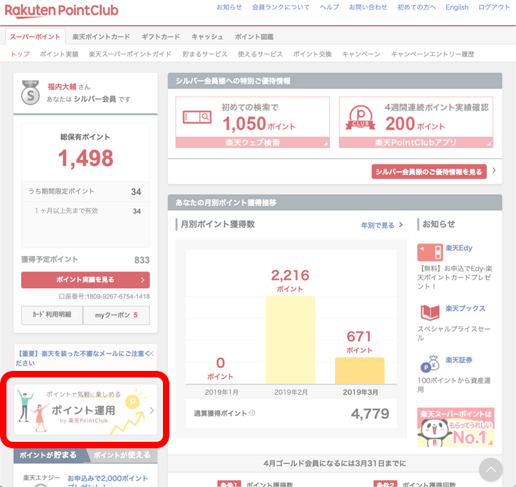
Task: Click the うち期間限定ポイント row
Action: (86, 192)
